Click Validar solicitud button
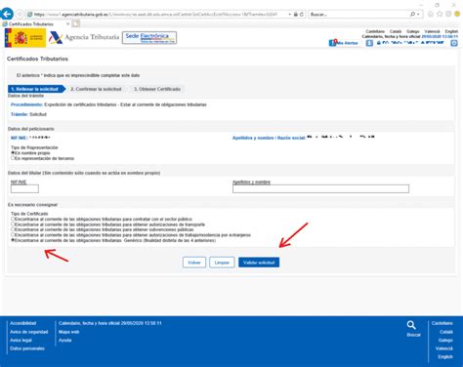The image size is (463, 367). (259, 263)
